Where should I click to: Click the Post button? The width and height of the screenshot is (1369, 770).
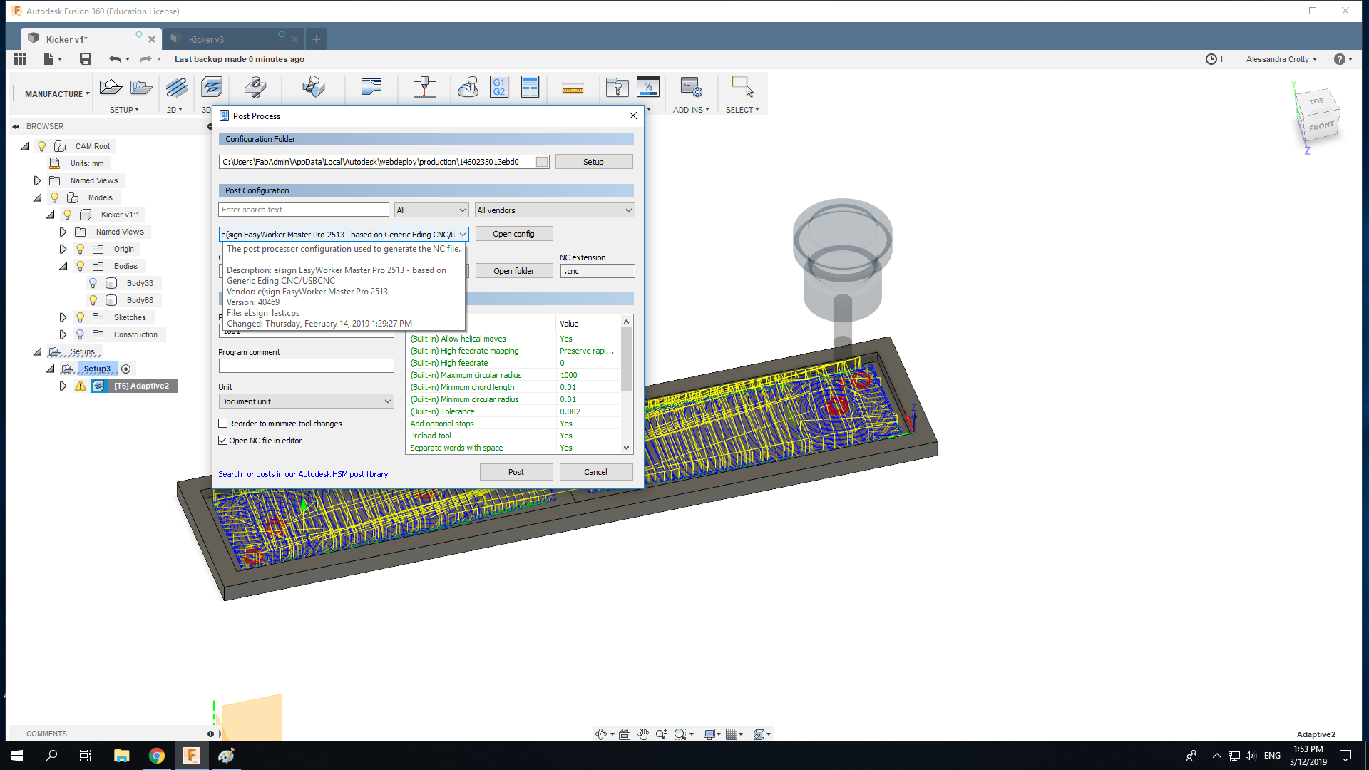pyautogui.click(x=516, y=472)
